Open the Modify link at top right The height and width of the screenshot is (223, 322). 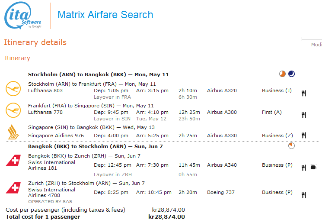pos(316,45)
